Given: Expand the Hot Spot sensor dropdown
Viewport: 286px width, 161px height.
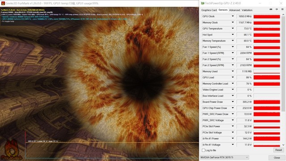Looking at the screenshot, I should 233,35.
